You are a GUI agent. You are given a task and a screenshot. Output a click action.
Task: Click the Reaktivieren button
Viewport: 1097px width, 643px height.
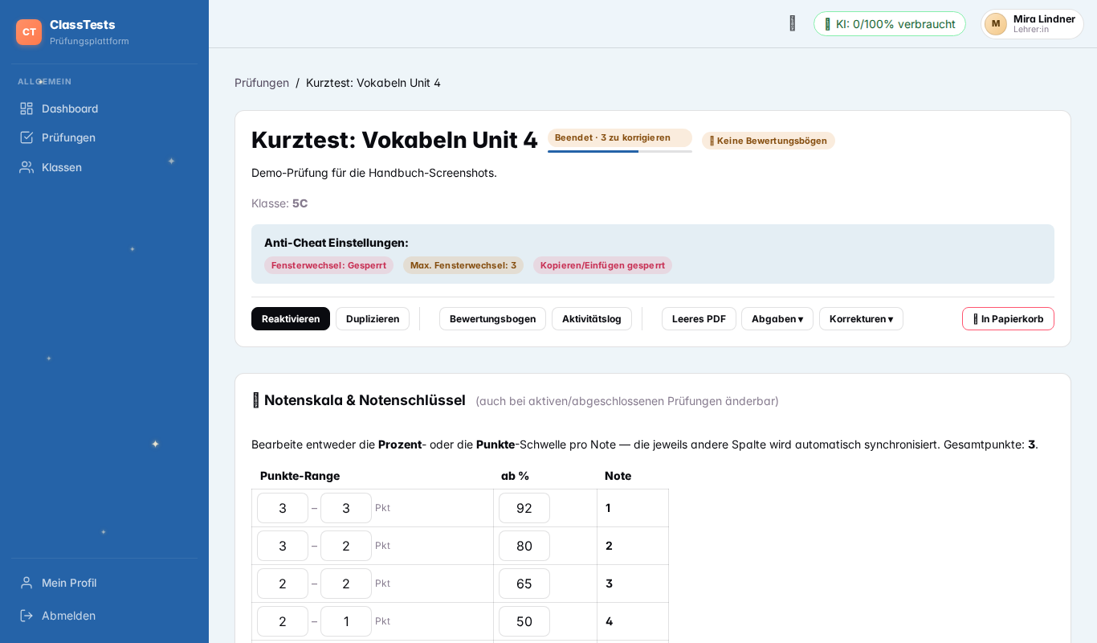coord(291,319)
